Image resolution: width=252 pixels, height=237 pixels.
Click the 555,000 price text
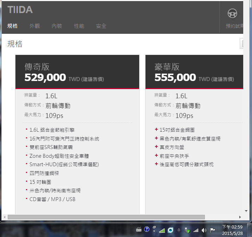[x=175, y=77]
